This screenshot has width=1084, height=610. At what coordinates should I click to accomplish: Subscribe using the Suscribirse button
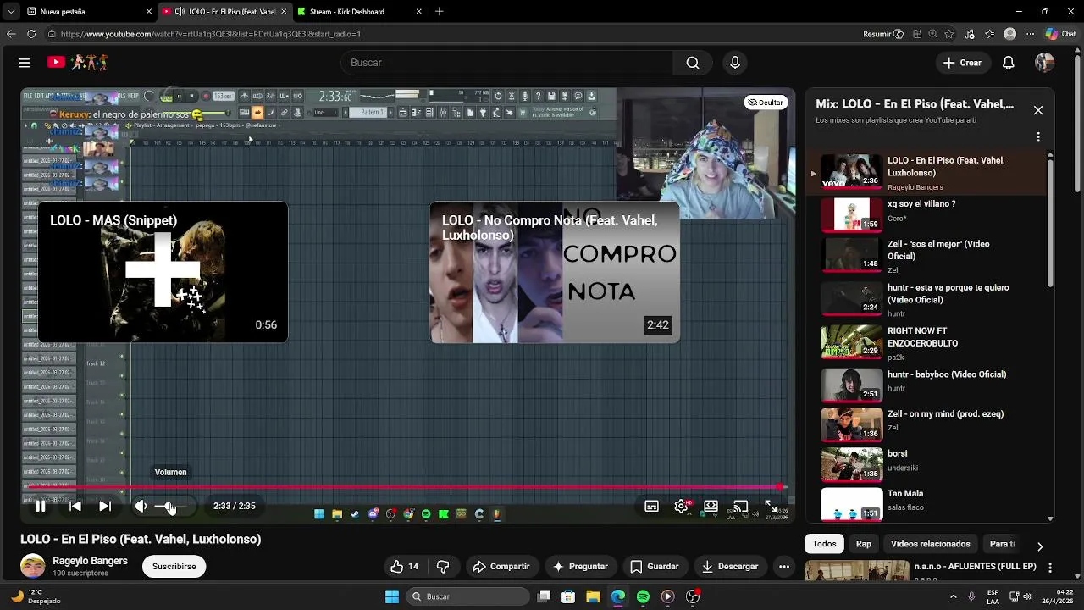[174, 567]
